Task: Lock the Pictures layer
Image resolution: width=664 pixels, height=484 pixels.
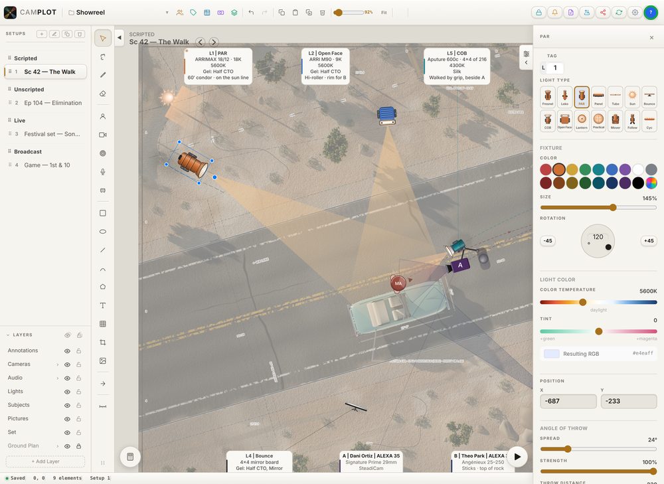Action: [79, 419]
